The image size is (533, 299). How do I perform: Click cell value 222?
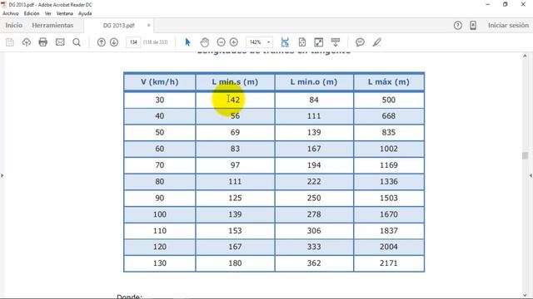(x=314, y=182)
